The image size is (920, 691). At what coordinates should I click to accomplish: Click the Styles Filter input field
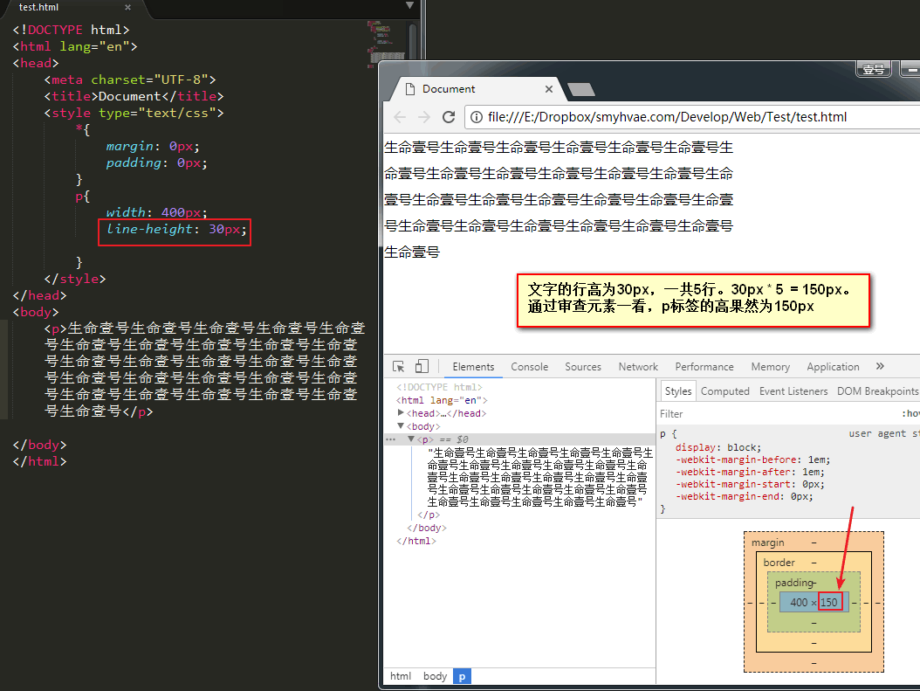pyautogui.click(x=698, y=413)
